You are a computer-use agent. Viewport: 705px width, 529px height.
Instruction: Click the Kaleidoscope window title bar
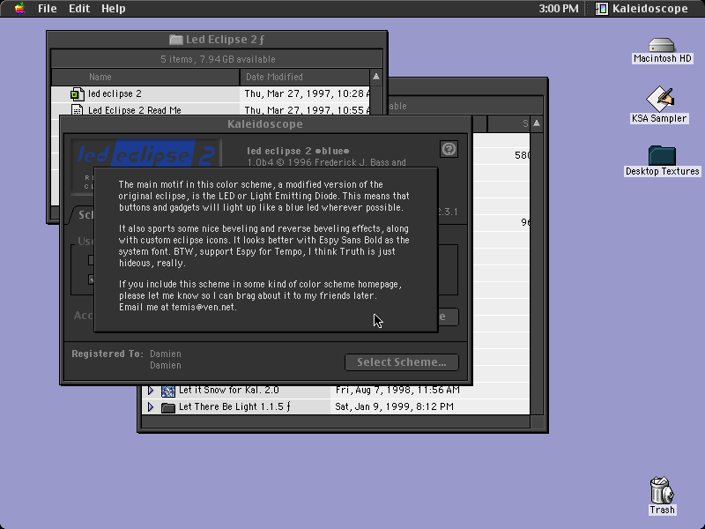coord(265,124)
